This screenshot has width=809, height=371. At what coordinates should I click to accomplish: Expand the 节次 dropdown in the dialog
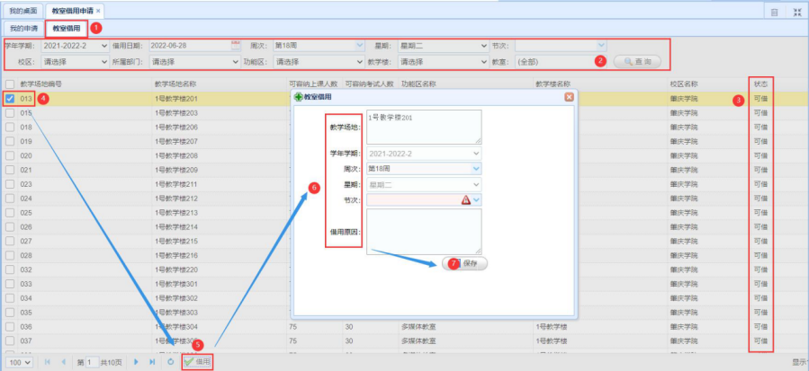476,199
